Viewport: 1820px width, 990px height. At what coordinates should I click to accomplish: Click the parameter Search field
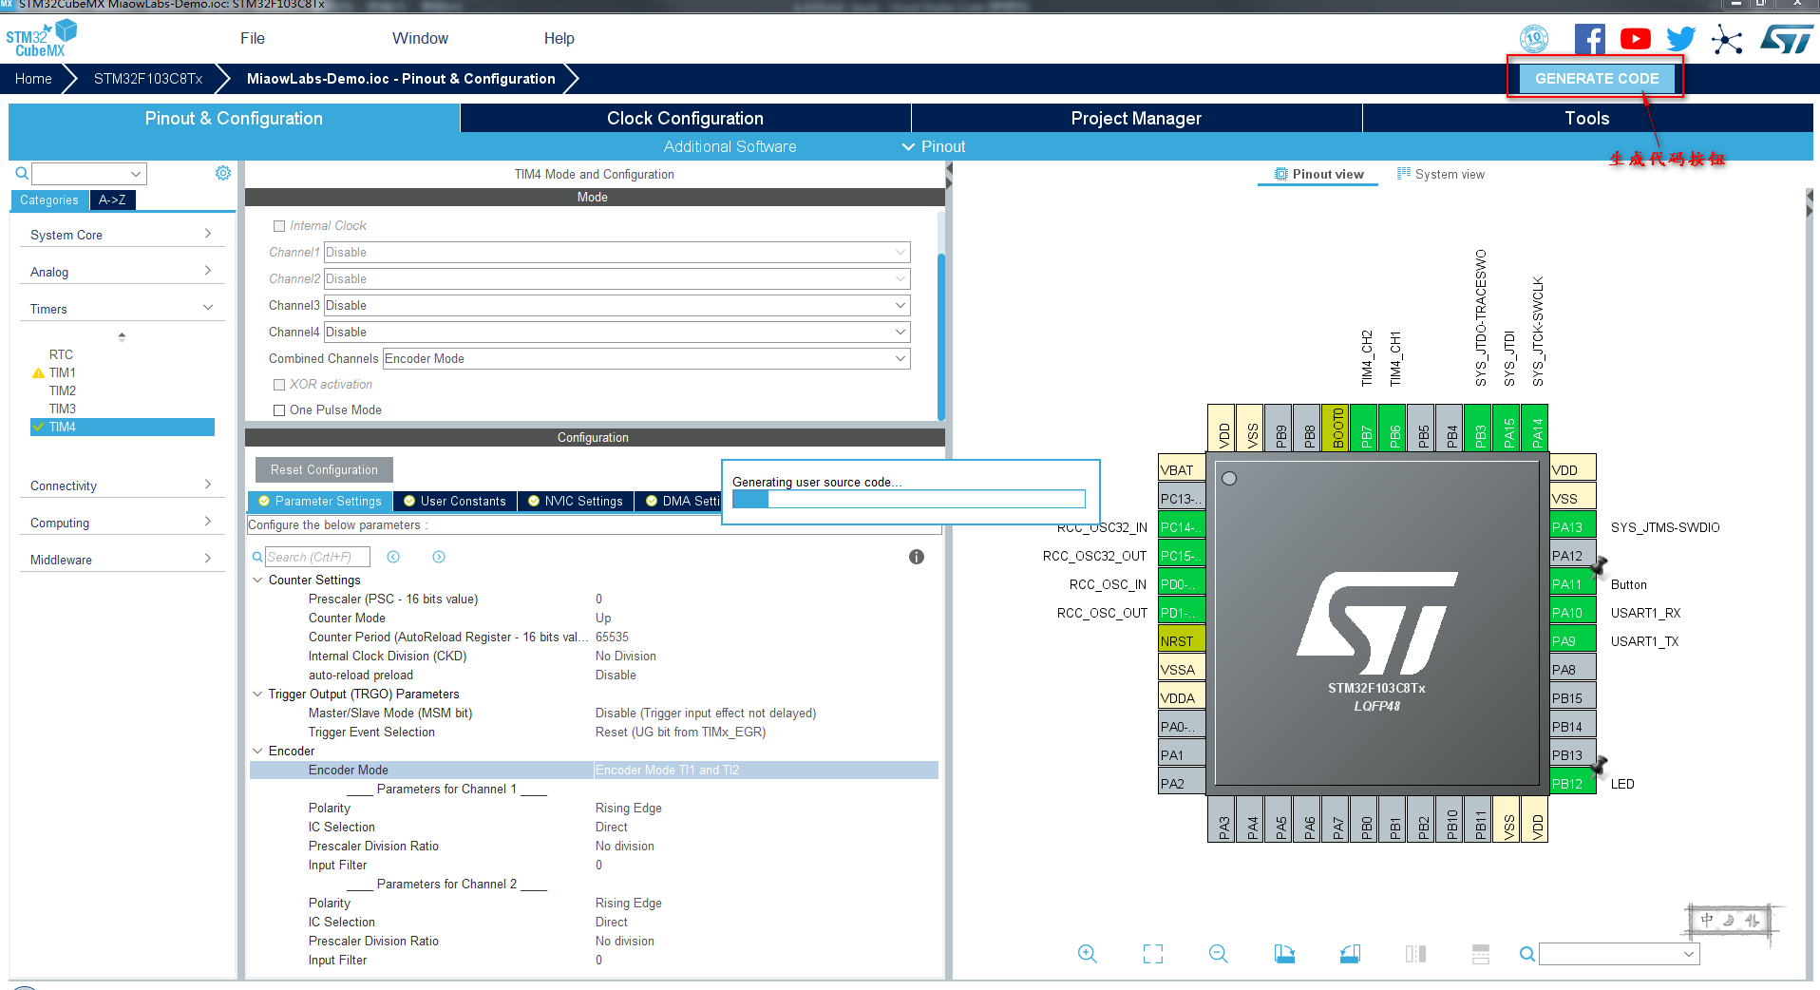click(317, 557)
